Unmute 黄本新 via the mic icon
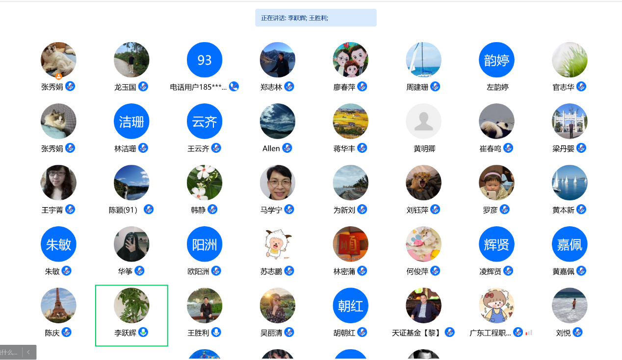Image resolution: width=622 pixels, height=360 pixels. pos(581,210)
